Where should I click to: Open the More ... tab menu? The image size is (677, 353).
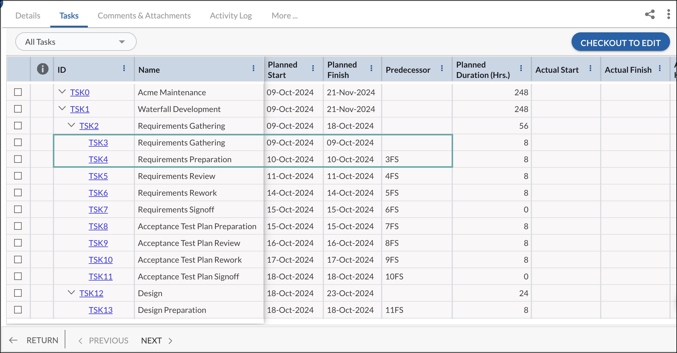pyautogui.click(x=285, y=16)
